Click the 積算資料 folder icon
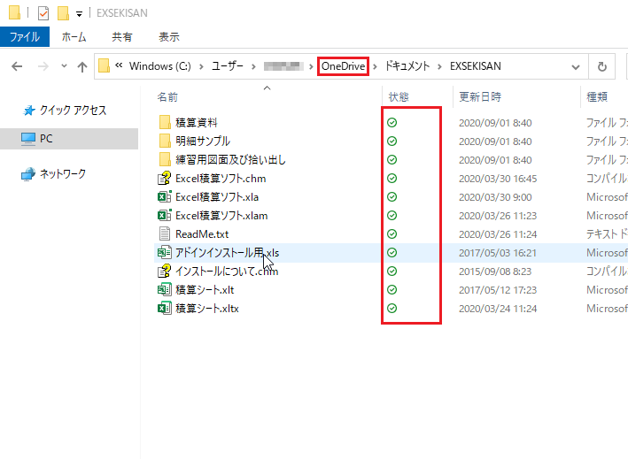 (x=165, y=122)
